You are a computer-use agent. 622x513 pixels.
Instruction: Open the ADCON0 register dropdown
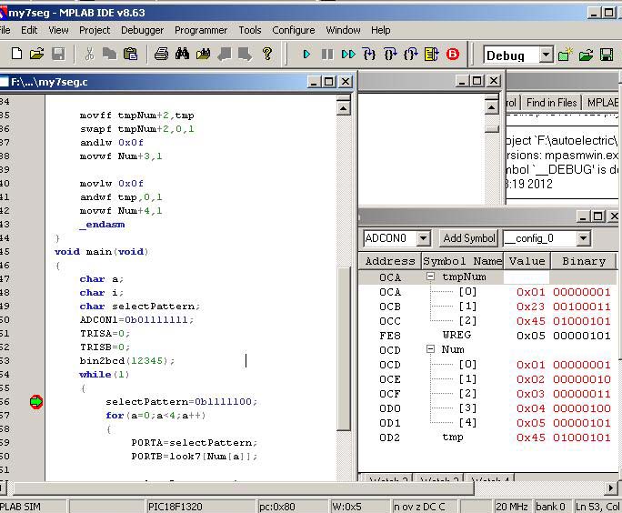(423, 238)
